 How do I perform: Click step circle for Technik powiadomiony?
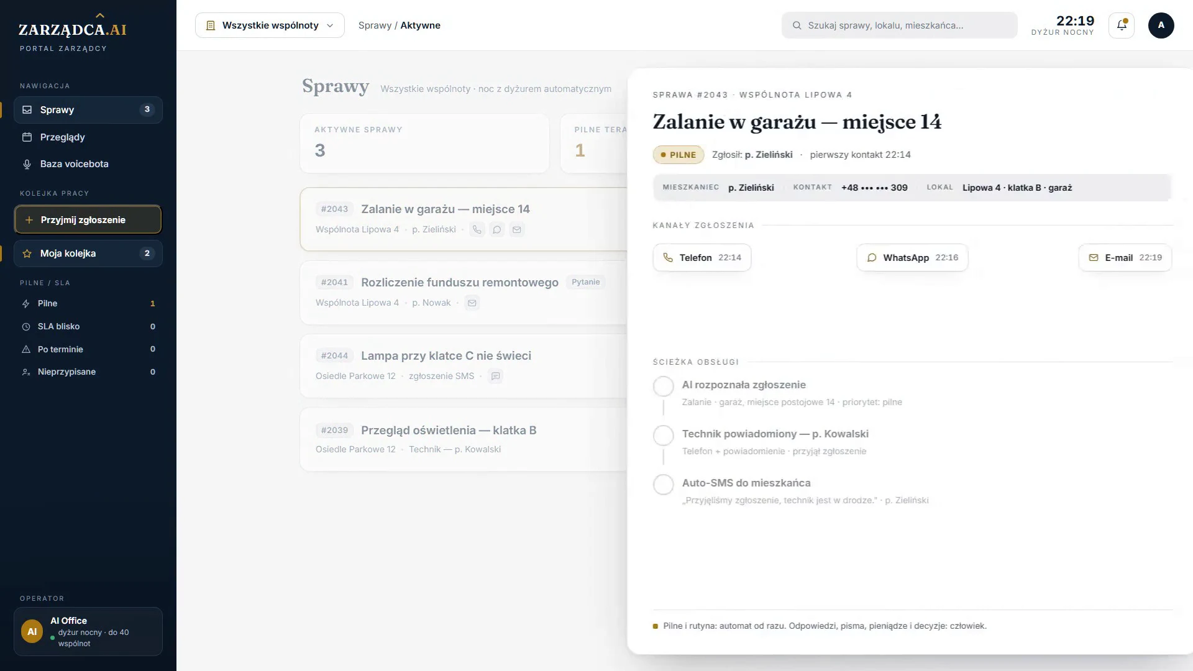click(664, 436)
